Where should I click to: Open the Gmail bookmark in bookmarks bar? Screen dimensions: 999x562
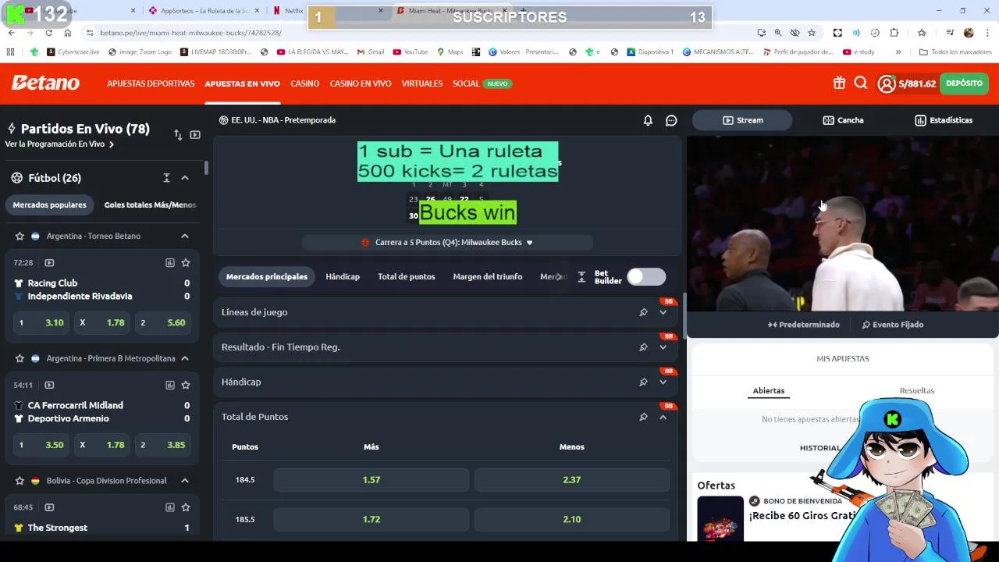371,52
